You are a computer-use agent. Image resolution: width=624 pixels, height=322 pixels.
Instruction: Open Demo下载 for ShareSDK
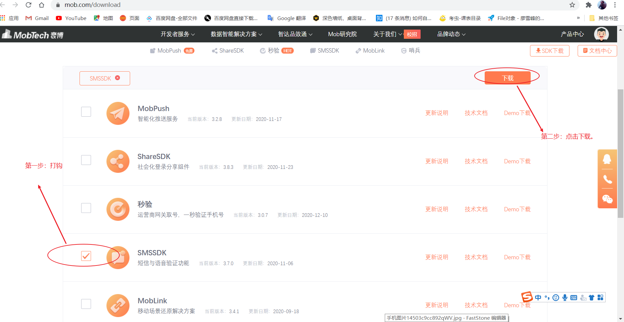(517, 161)
